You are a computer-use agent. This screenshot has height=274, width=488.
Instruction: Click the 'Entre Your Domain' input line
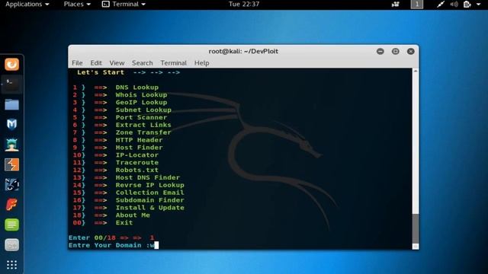tap(114, 245)
